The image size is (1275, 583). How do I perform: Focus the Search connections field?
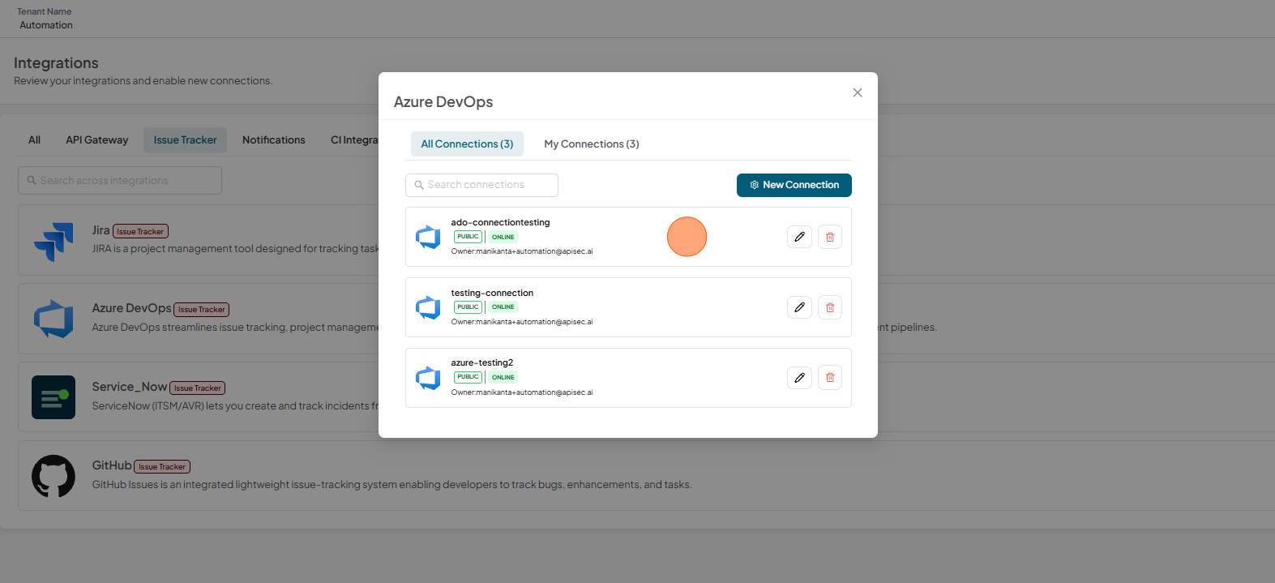point(481,185)
